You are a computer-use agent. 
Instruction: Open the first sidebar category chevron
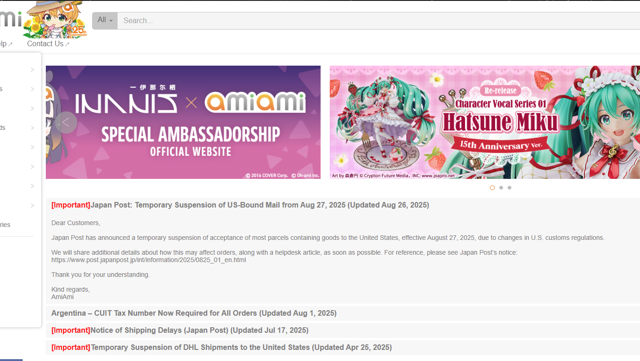tap(32, 70)
